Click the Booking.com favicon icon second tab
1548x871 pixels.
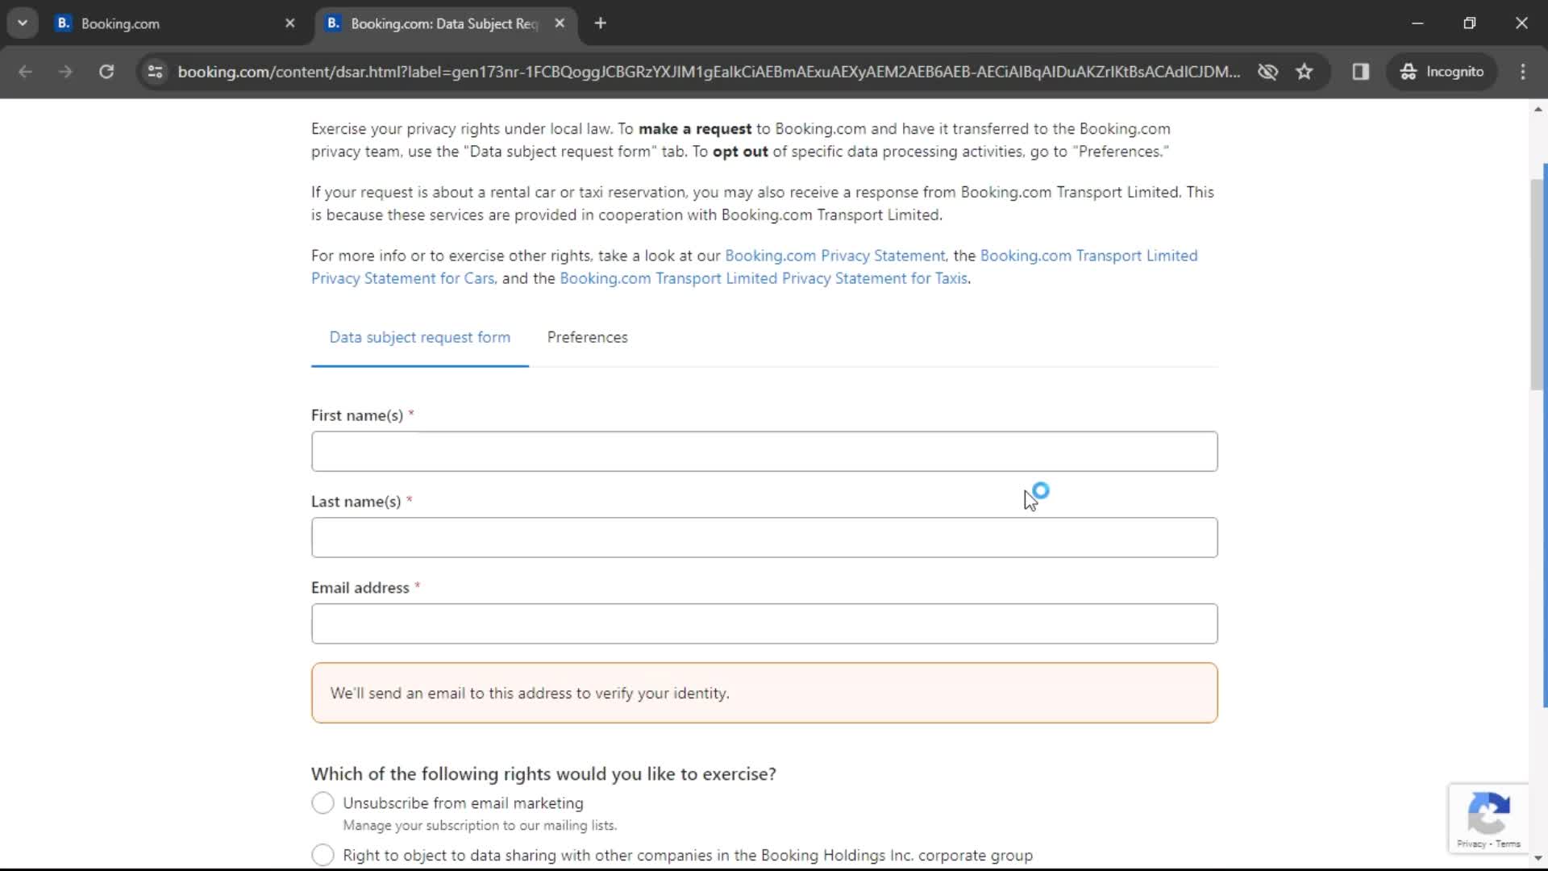(333, 23)
